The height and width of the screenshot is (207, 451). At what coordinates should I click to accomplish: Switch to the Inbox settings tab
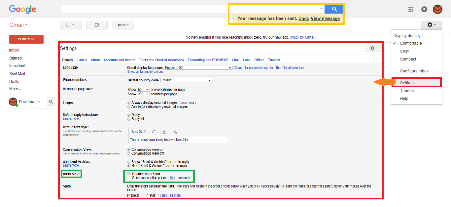coord(95,60)
